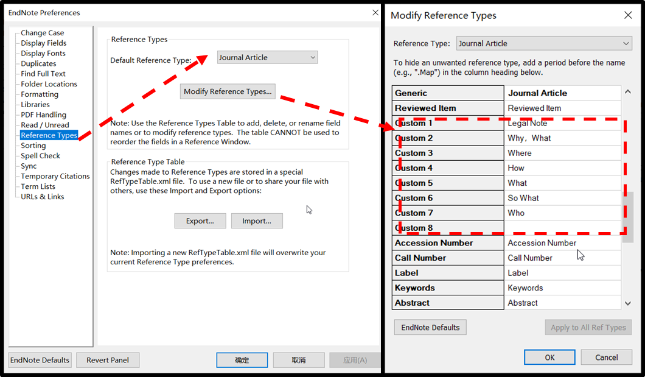Viewport: 645px width, 377px height.
Task: Open Display Fields preferences
Action: tap(44, 43)
